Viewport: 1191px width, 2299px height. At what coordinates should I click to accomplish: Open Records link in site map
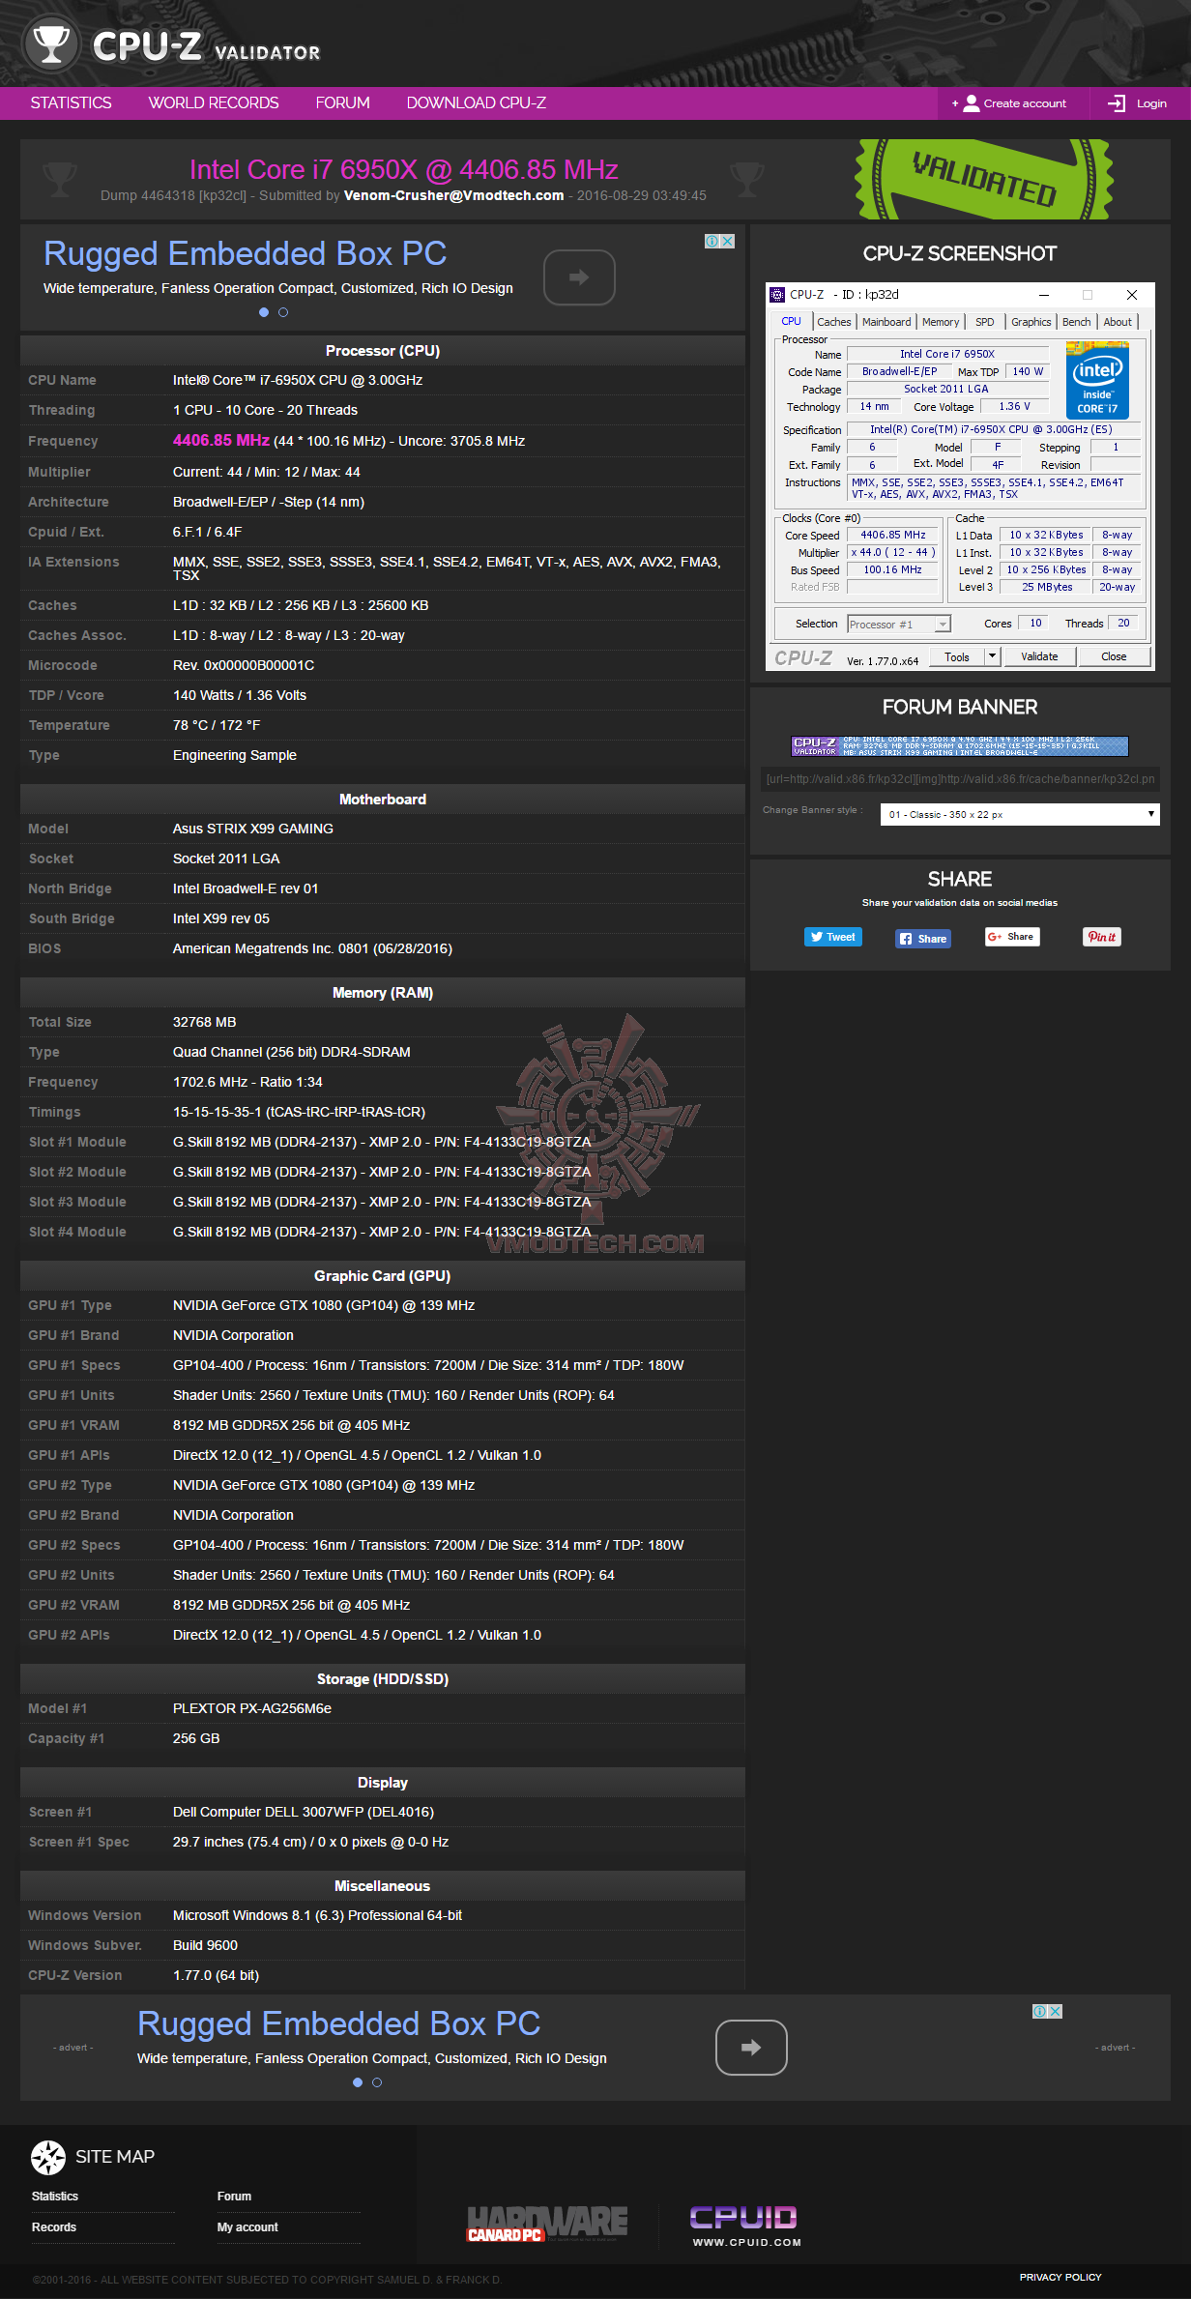pos(54,2227)
